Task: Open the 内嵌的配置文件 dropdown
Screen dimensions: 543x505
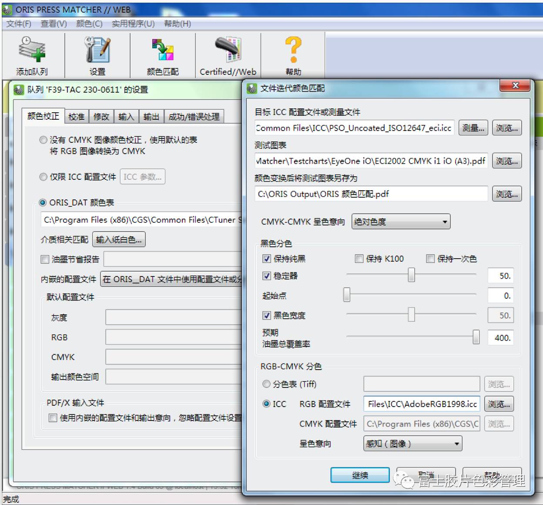Action: coord(171,279)
